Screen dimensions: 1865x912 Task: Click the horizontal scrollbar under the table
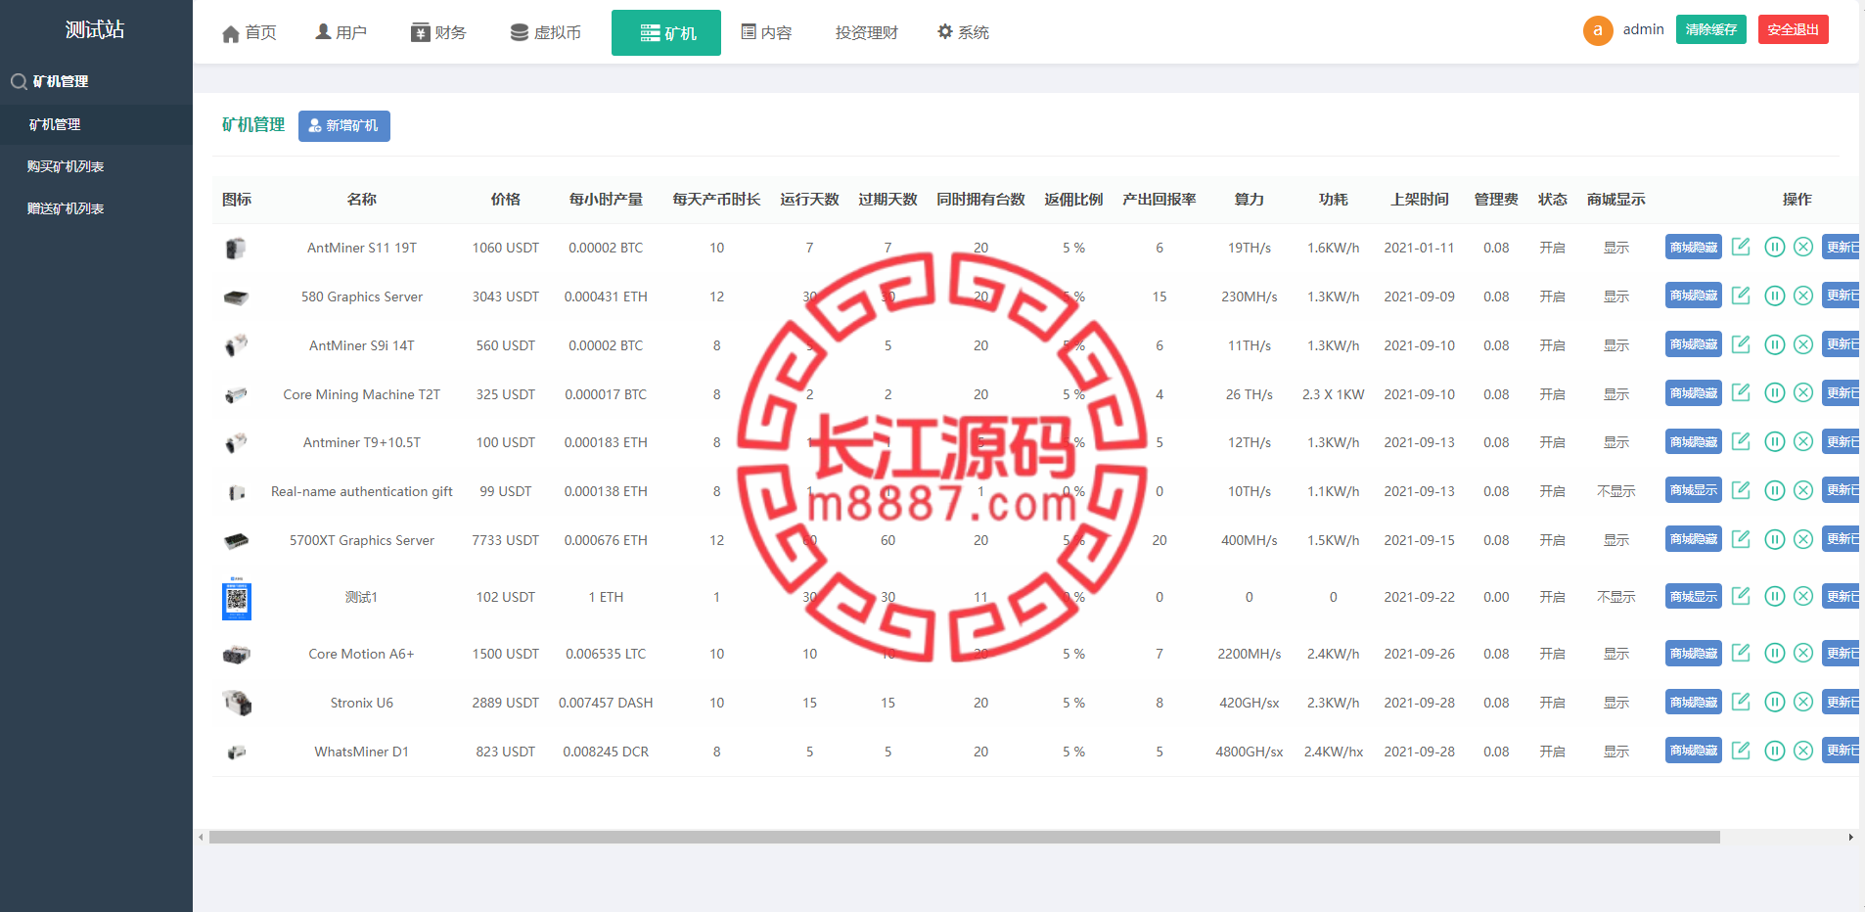(x=965, y=837)
